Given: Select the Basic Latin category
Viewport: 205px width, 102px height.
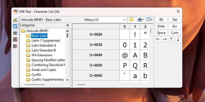Looking at the screenshot, I should coord(39,36).
